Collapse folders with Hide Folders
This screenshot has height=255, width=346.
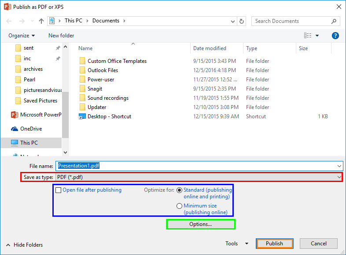click(24, 245)
